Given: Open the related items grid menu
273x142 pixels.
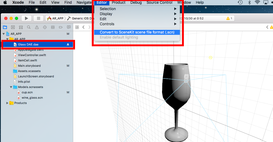Looking at the screenshot, I should coord(77,27).
